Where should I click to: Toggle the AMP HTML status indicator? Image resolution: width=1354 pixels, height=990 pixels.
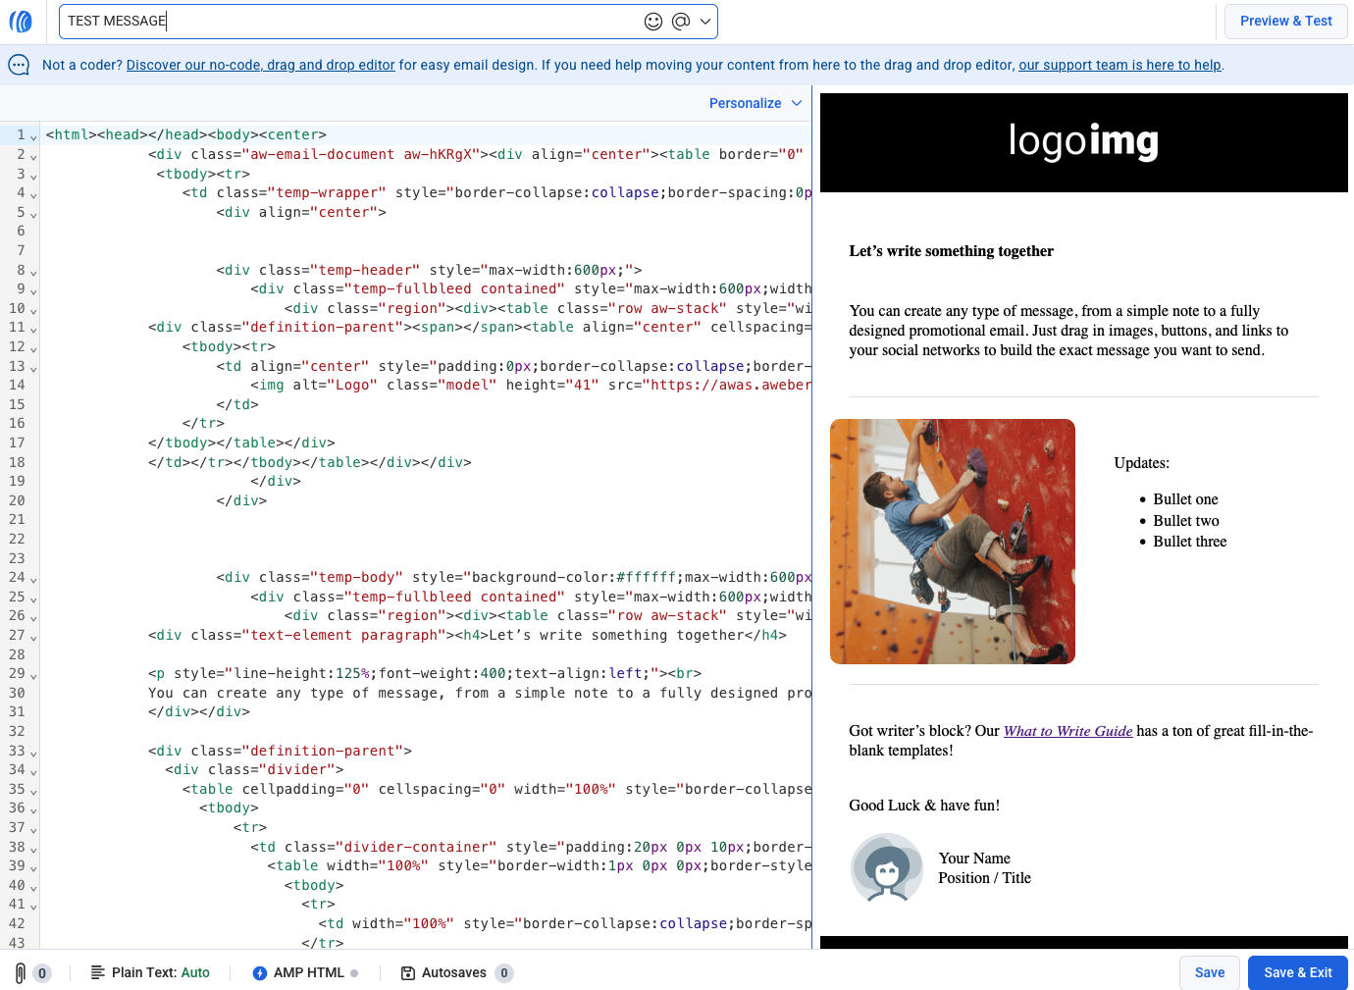[x=354, y=973]
